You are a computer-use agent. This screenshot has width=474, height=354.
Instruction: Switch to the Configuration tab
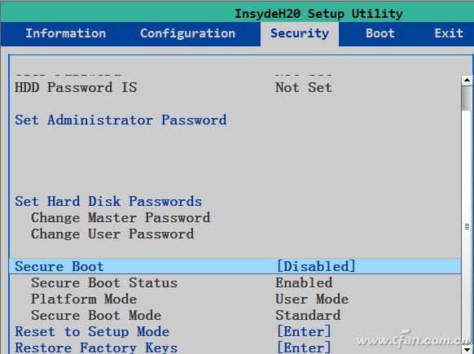(187, 33)
